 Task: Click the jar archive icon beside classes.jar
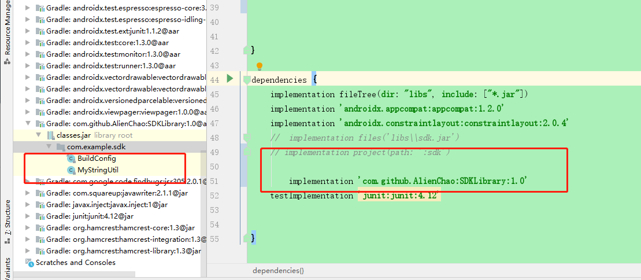tap(51, 135)
